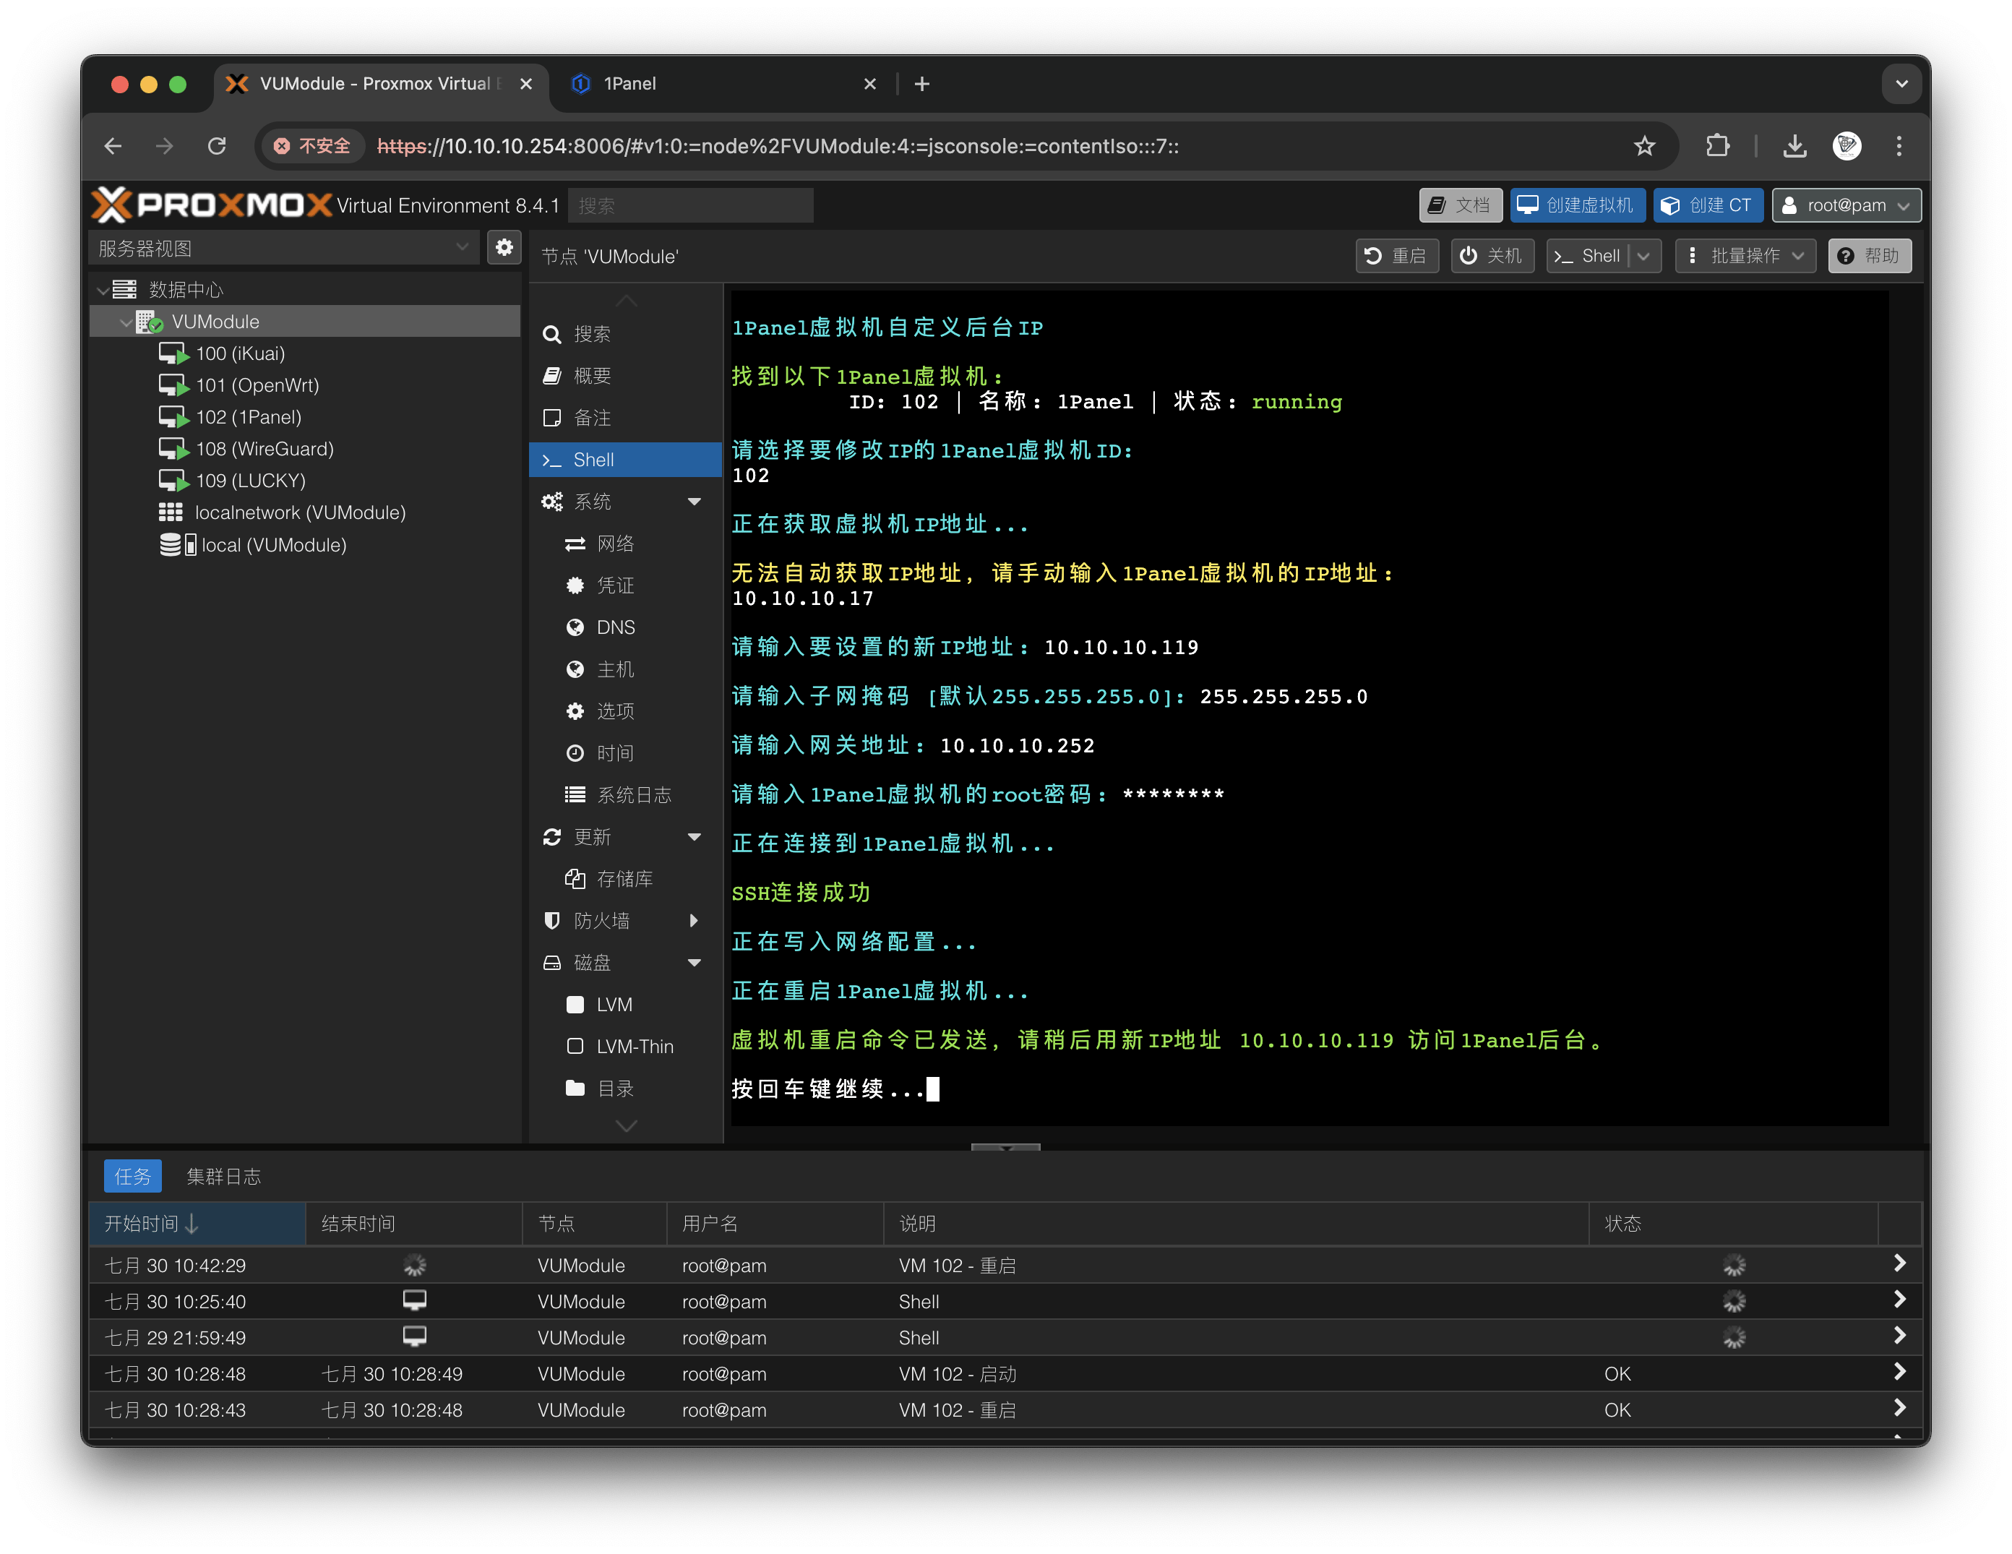Click the gear settings icon beside server view
The height and width of the screenshot is (1554, 2012).
coord(504,248)
